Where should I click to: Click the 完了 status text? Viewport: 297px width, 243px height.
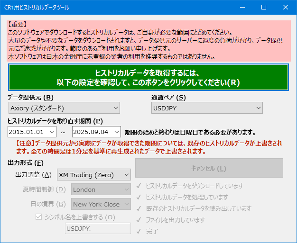(x=152, y=231)
